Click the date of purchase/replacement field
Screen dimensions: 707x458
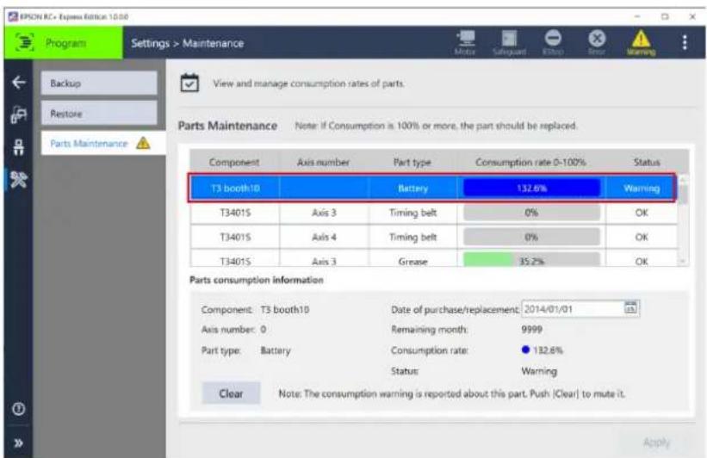pyautogui.click(x=580, y=309)
